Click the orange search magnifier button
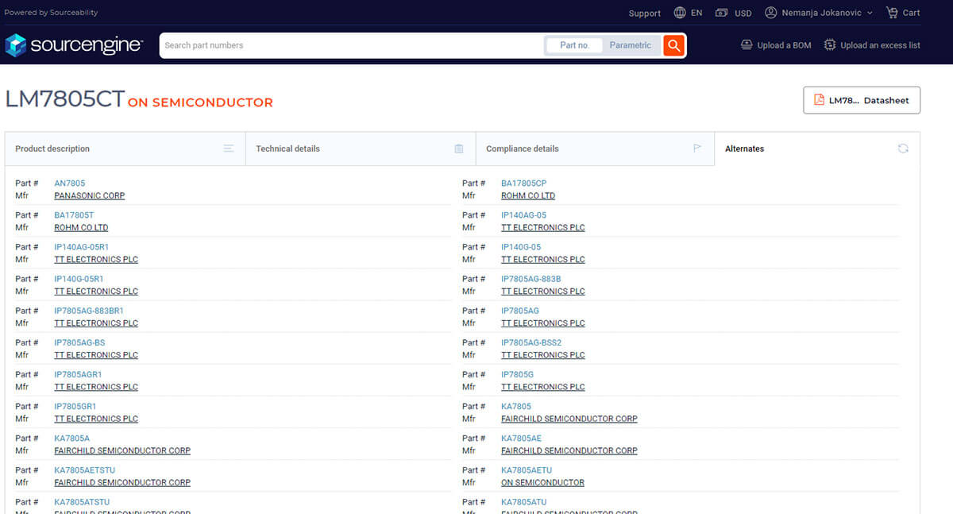The height and width of the screenshot is (514, 953). pos(674,45)
